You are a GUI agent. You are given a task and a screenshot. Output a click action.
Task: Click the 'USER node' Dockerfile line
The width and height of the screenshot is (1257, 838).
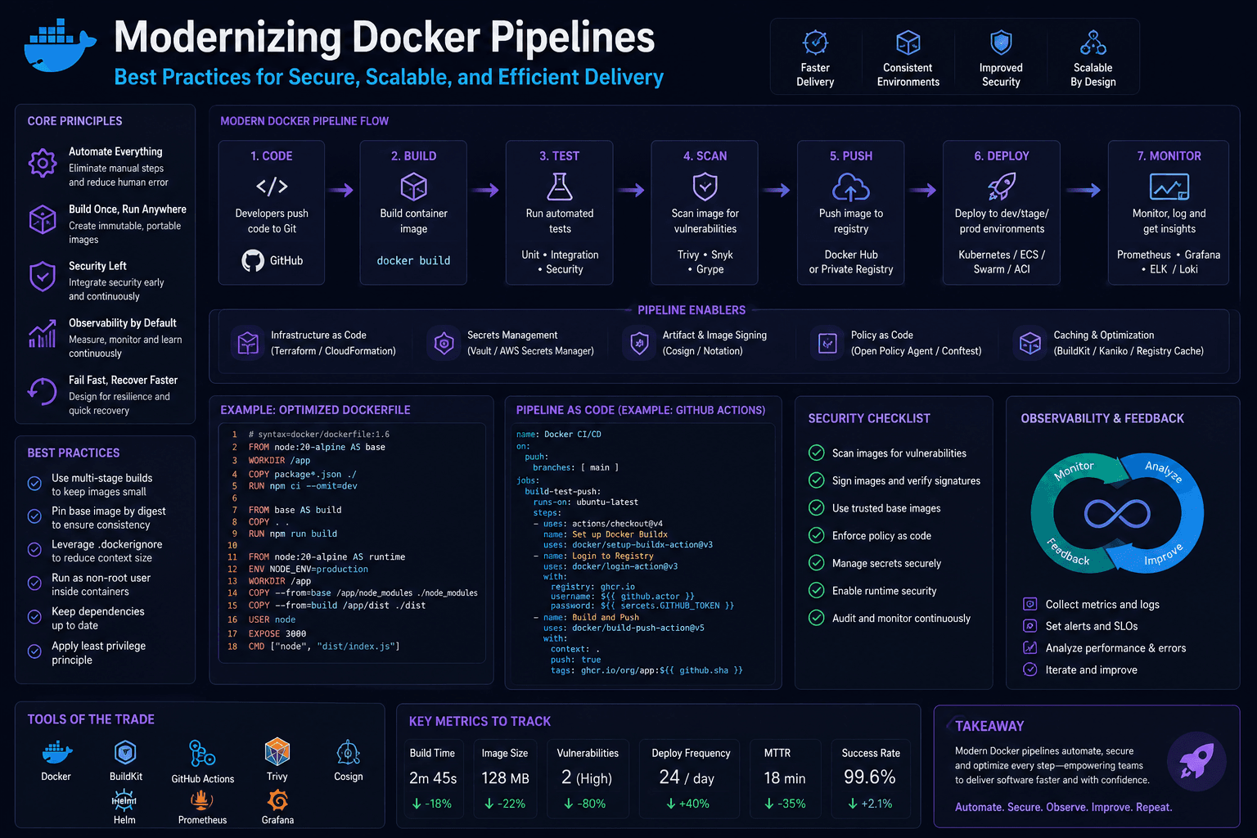click(272, 619)
